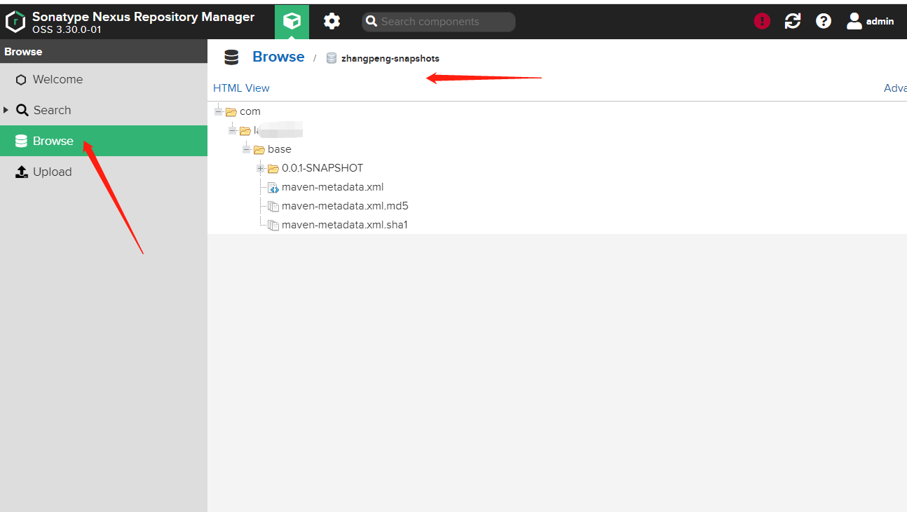The width and height of the screenshot is (907, 512).
Task: Click the maven-metadata.xml file icon
Action: pos(273,188)
